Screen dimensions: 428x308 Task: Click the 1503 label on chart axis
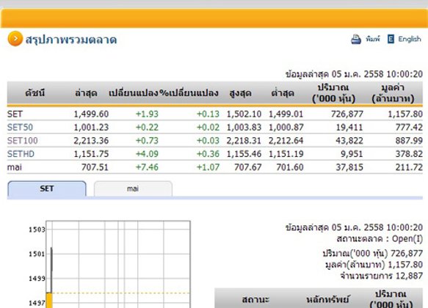pos(37,230)
